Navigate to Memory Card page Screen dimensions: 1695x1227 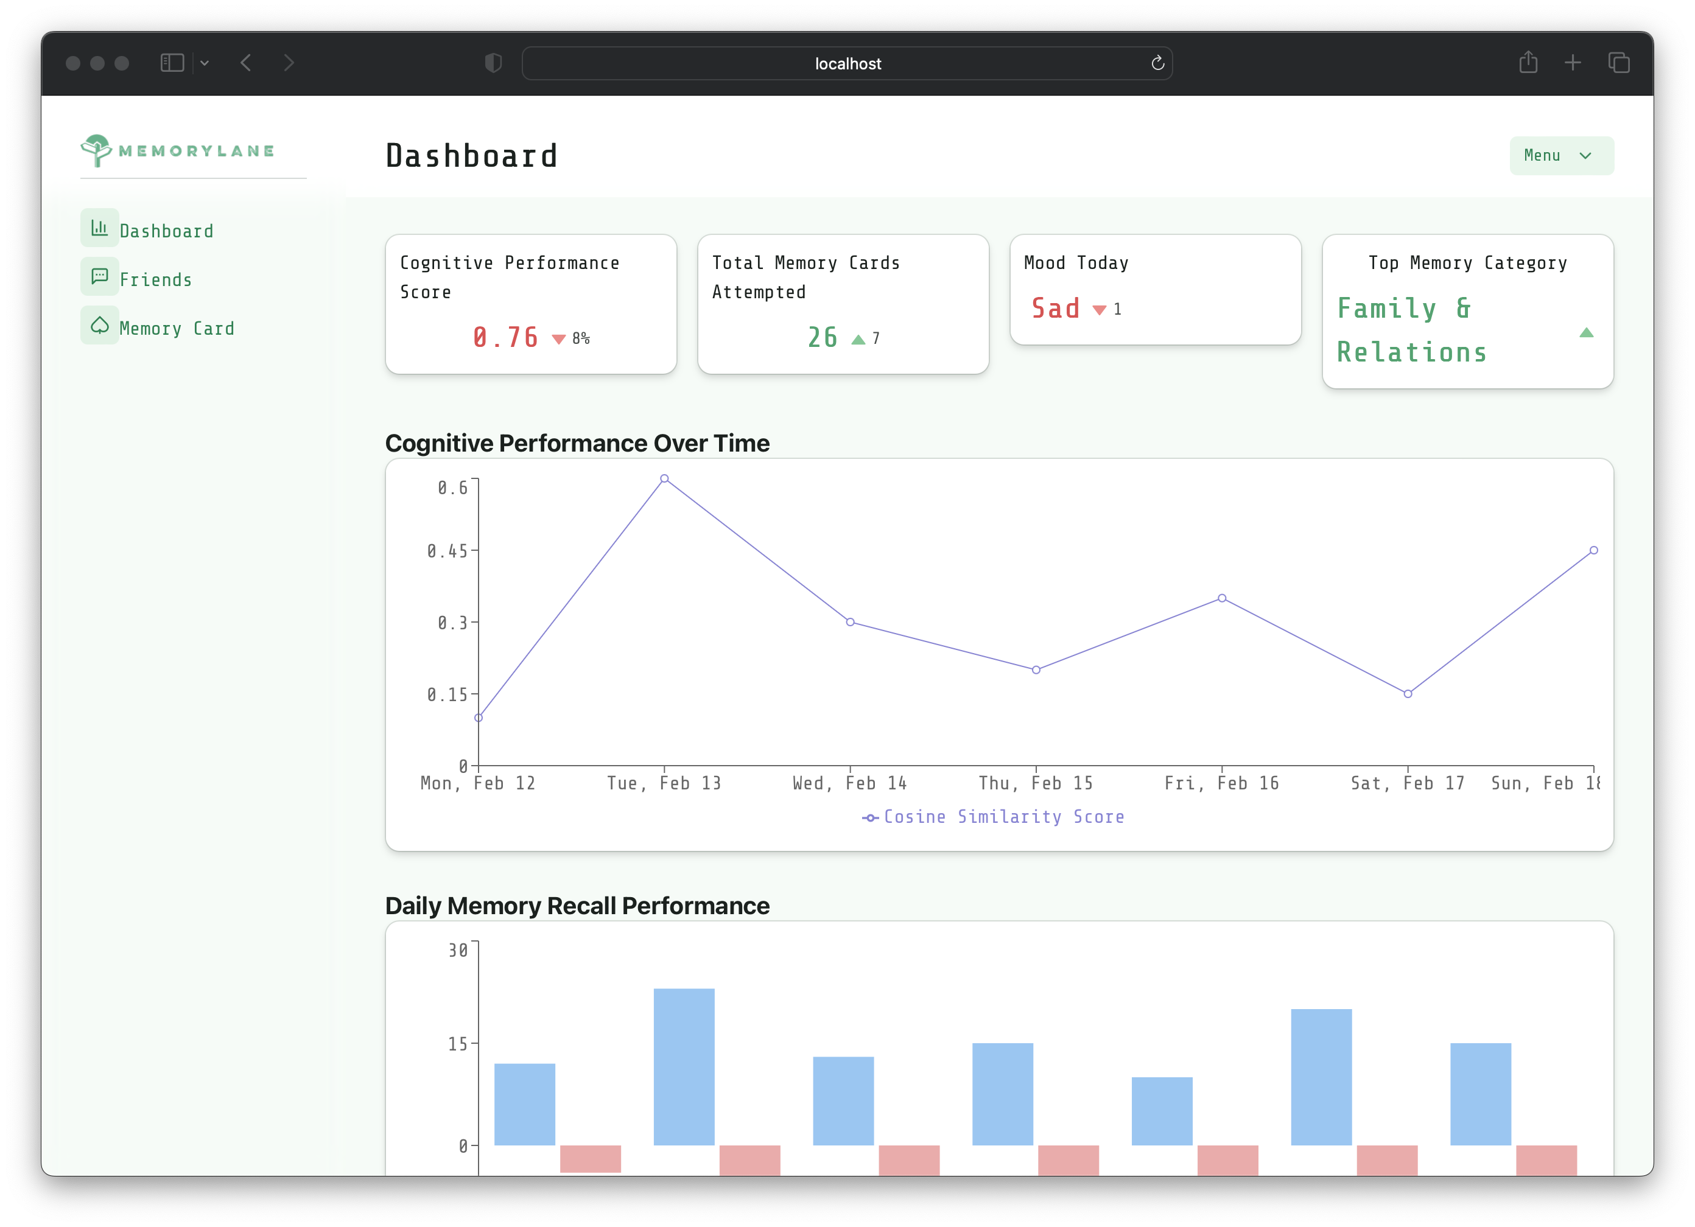point(177,328)
